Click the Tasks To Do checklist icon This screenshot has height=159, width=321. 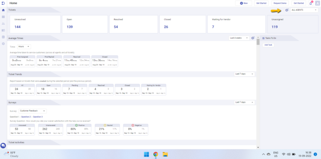pyautogui.click(x=263, y=38)
